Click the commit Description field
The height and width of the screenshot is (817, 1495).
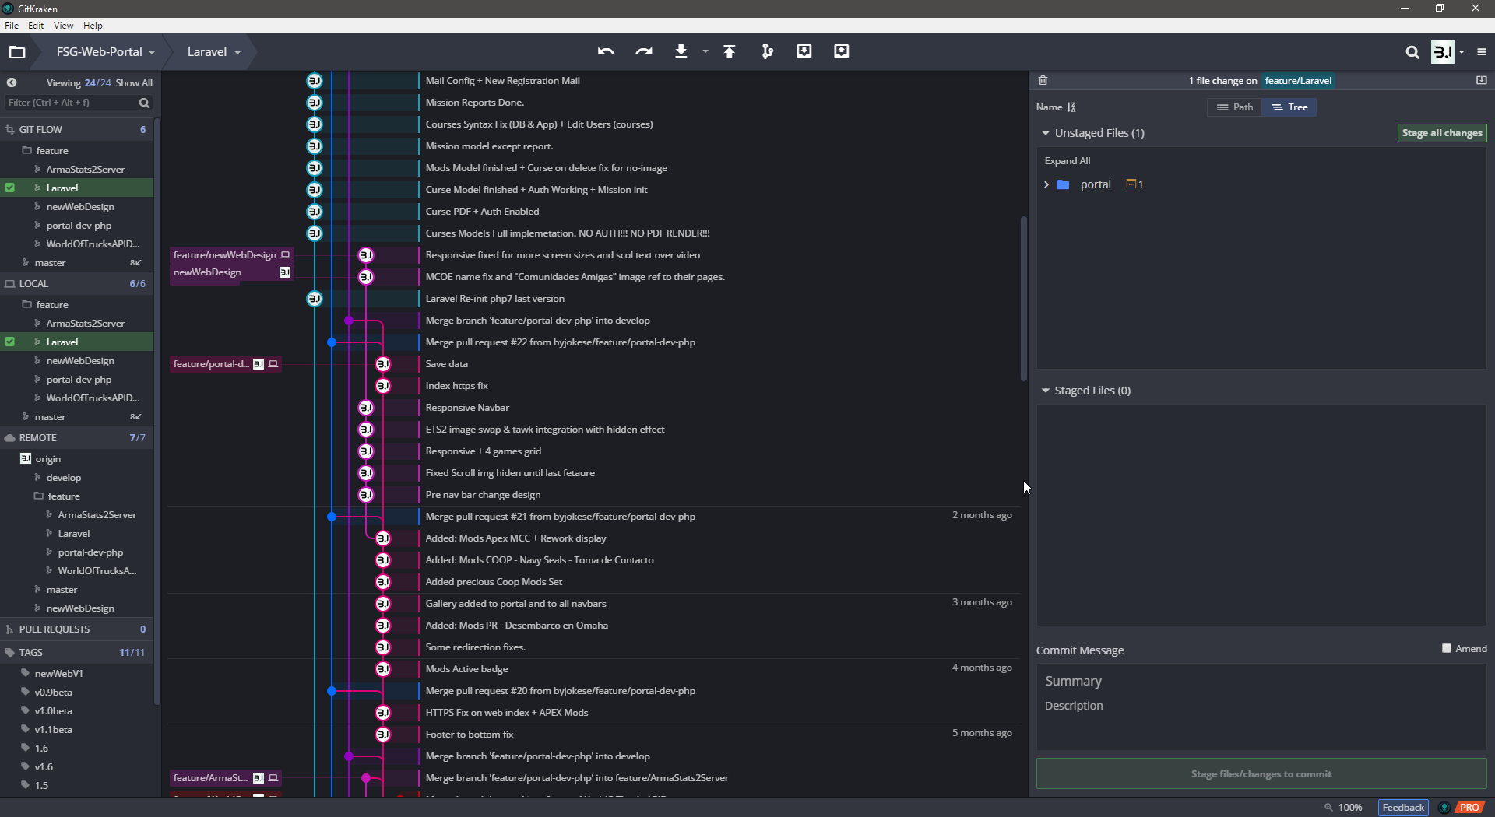click(x=1261, y=706)
